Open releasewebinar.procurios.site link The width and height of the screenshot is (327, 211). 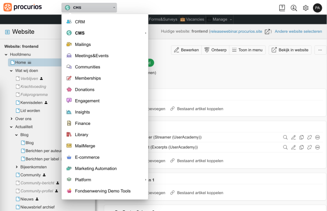tap(236, 31)
